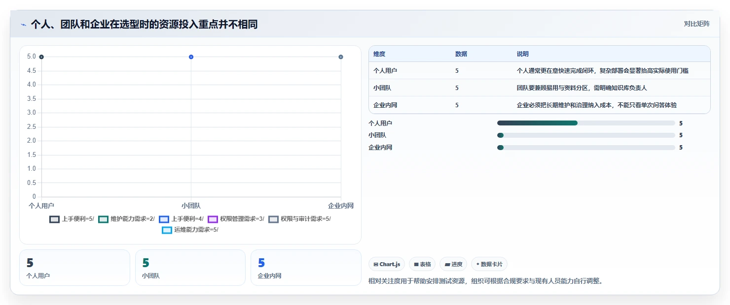
Task: Click the 说明 column header
Action: (522, 54)
